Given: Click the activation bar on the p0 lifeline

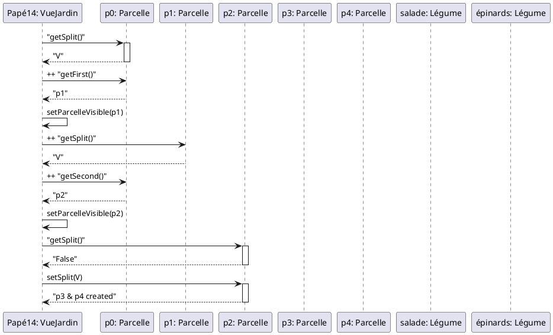Looking at the screenshot, I should pos(127,52).
